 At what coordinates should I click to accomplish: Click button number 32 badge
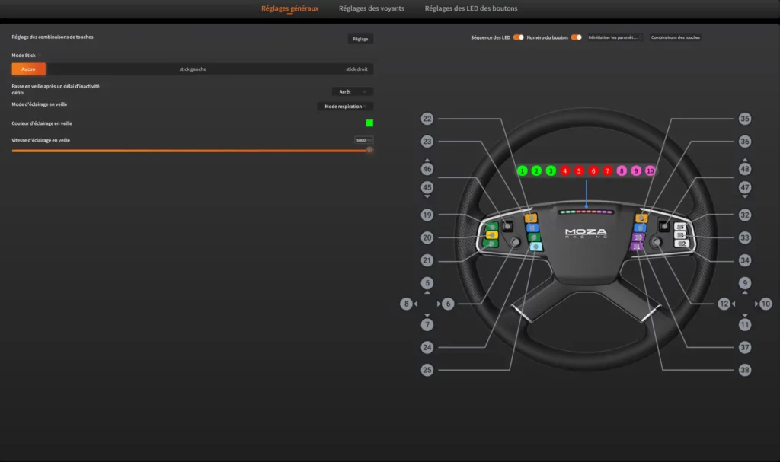[x=745, y=215]
